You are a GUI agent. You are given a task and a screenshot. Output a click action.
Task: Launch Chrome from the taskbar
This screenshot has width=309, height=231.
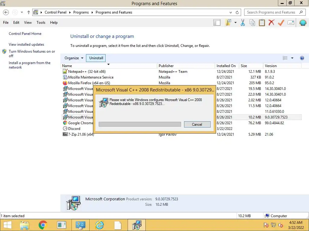click(x=43, y=225)
